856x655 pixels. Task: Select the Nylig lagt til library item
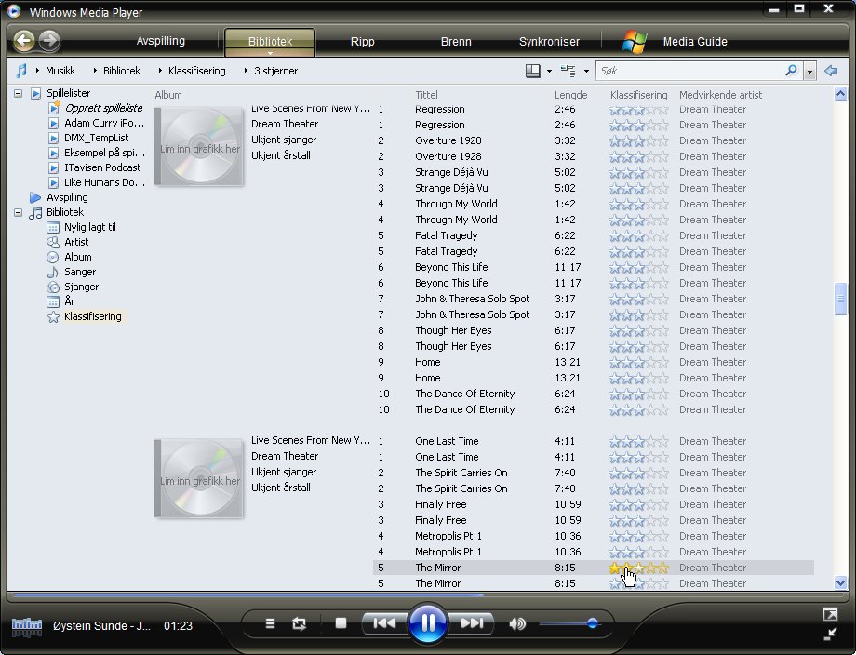tap(89, 227)
